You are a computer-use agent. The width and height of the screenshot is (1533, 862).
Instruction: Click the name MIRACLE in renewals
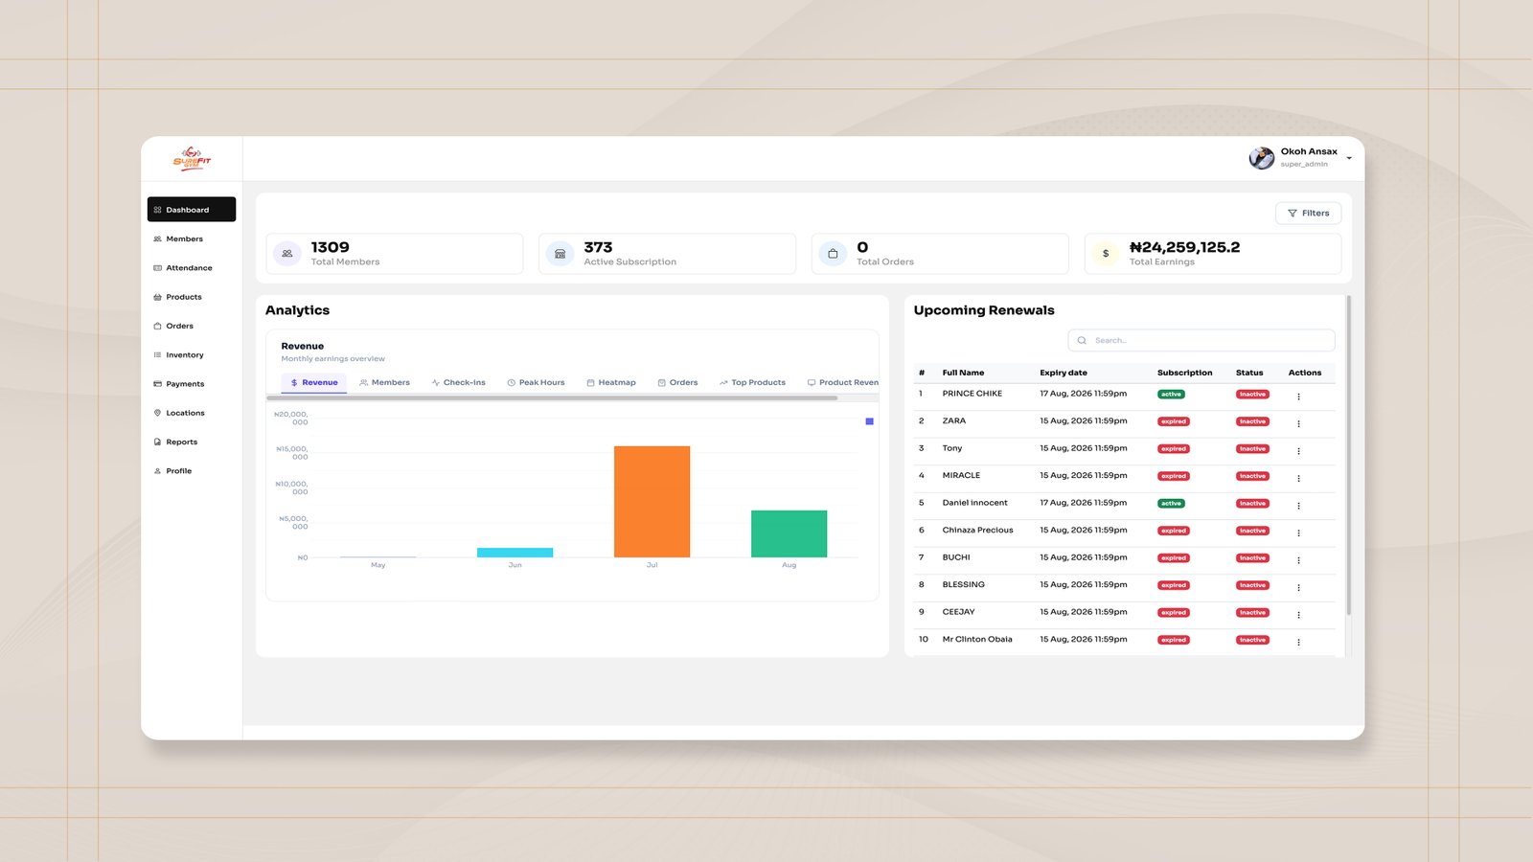tap(961, 476)
